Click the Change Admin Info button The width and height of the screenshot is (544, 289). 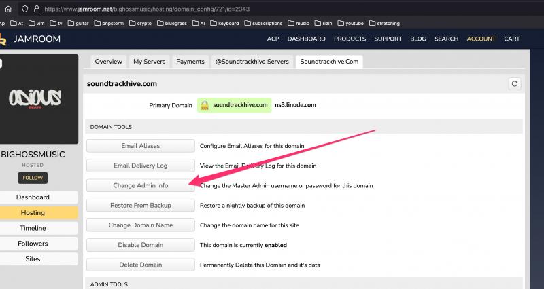(x=141, y=185)
